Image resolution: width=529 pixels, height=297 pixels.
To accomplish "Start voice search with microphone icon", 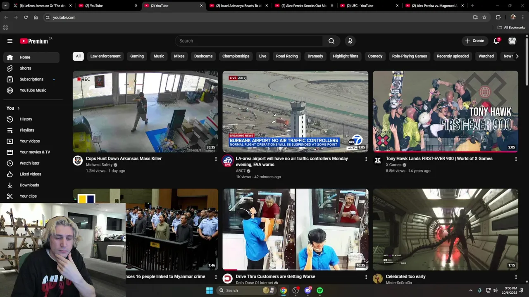I will pyautogui.click(x=350, y=41).
